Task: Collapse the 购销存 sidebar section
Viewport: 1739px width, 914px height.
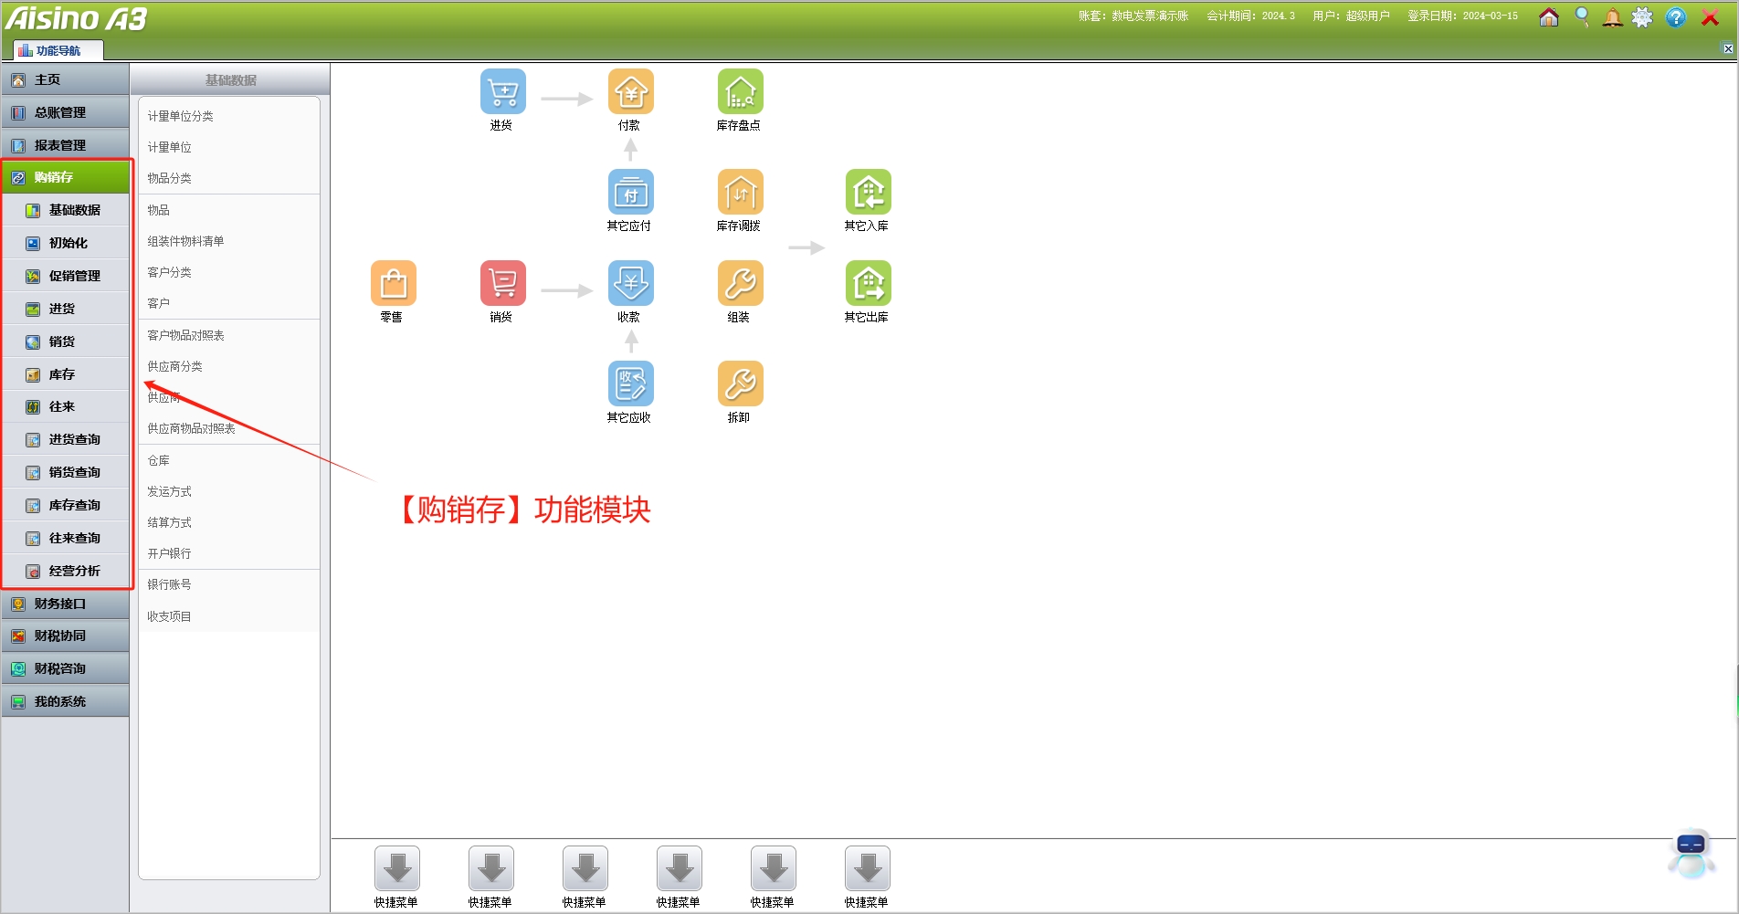Action: (66, 177)
